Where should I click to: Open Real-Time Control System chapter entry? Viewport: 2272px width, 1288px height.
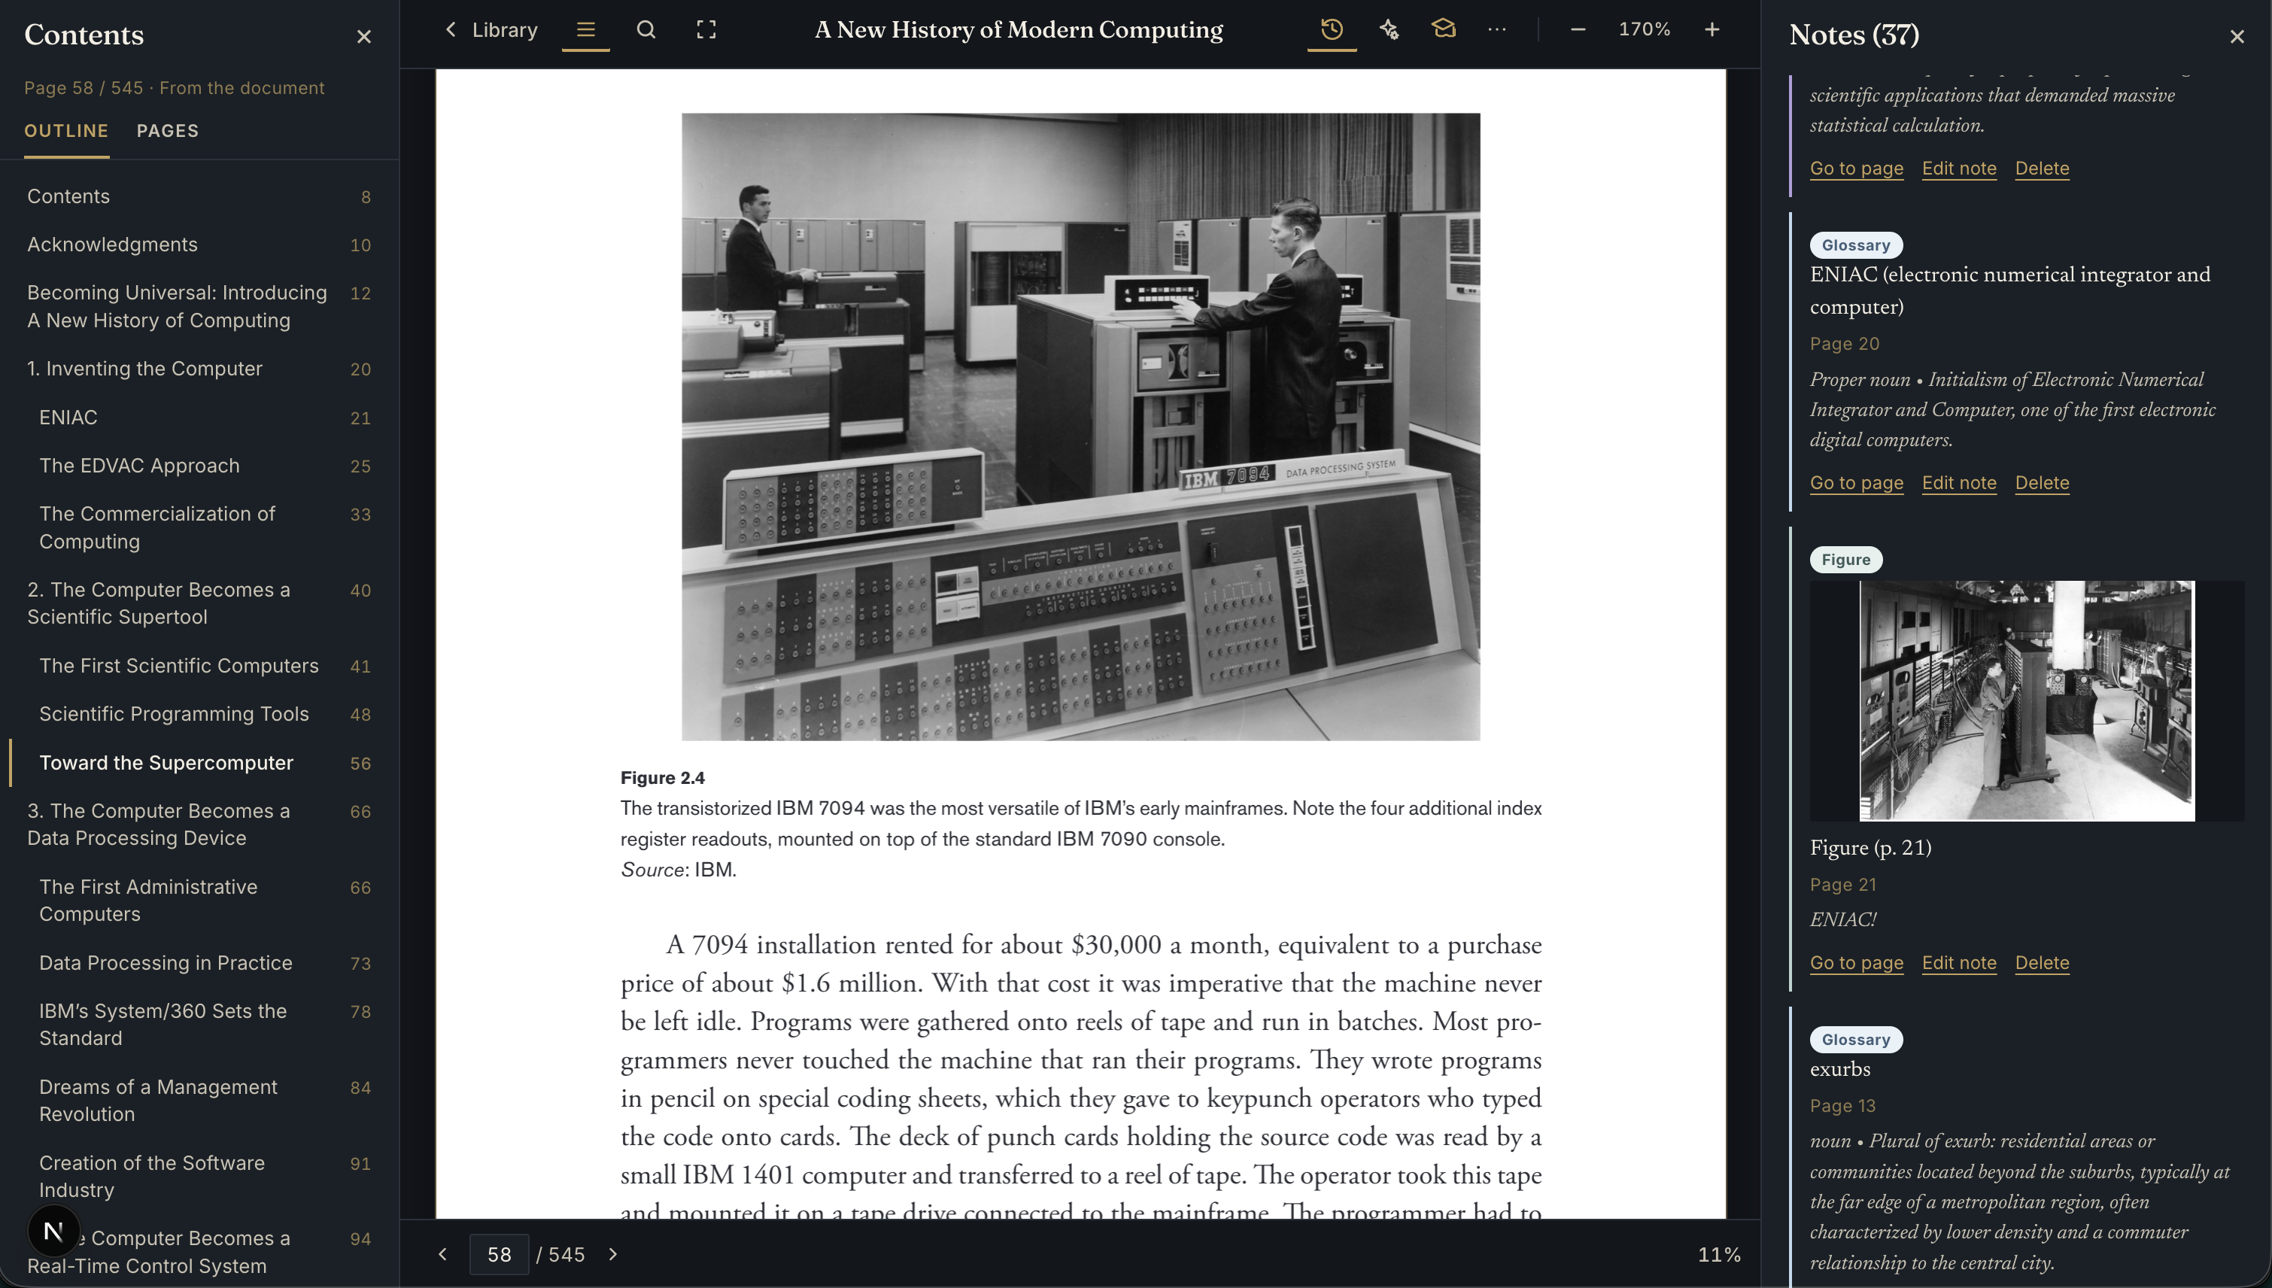pyautogui.click(x=199, y=1252)
